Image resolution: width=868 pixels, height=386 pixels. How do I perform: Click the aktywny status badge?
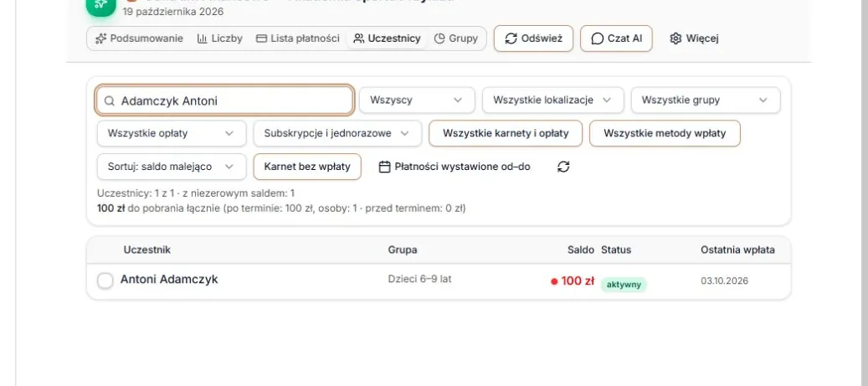pyautogui.click(x=624, y=285)
